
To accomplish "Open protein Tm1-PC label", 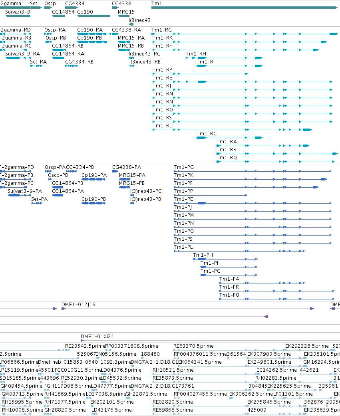I will click(210, 271).
